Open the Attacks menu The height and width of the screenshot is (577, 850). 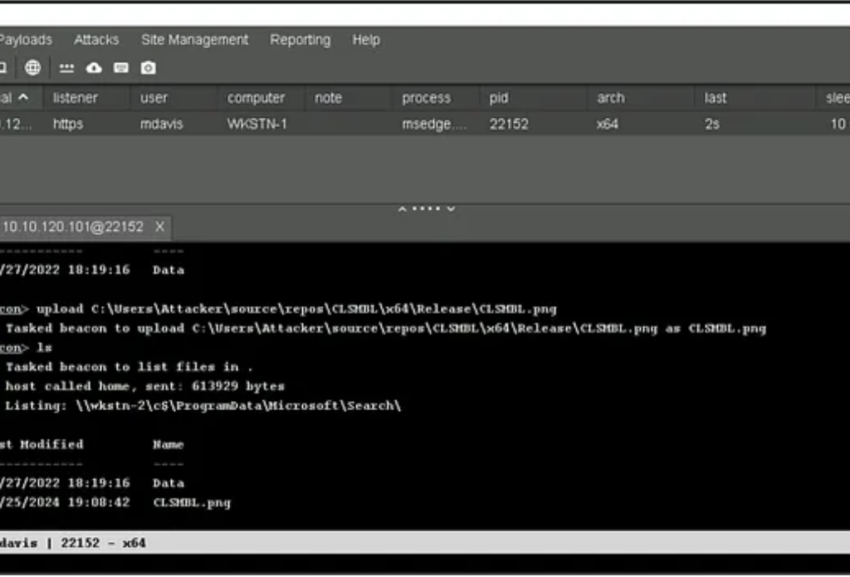click(96, 40)
